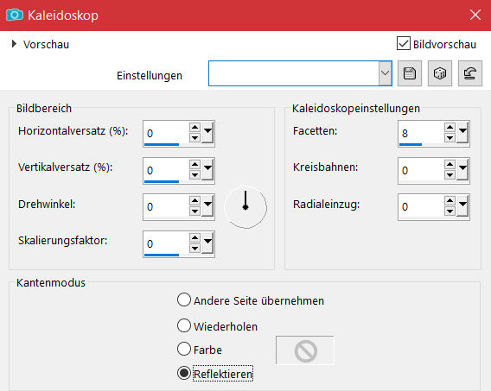Toggle the Bildvorschau checkbox

[404, 43]
